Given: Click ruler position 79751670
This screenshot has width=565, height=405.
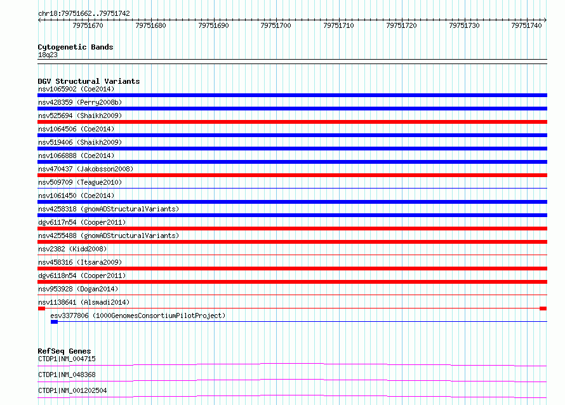Looking at the screenshot, I should tap(88, 25).
